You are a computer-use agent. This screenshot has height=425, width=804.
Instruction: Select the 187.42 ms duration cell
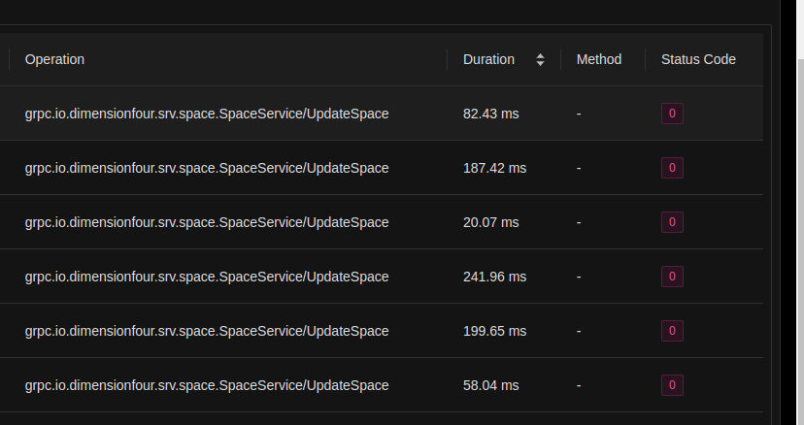click(495, 168)
